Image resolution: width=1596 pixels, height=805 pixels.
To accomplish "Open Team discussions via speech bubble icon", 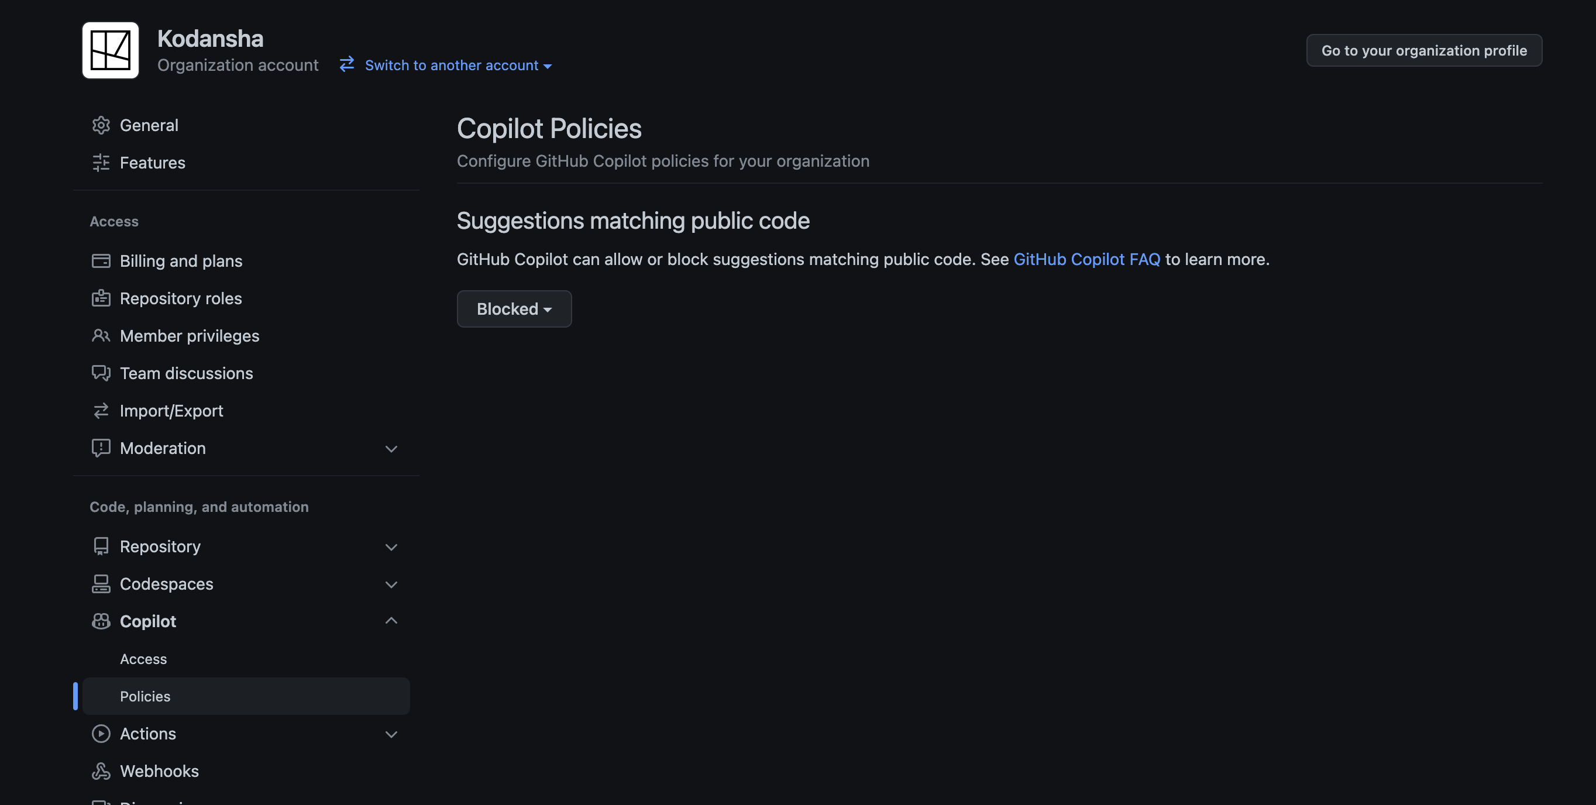I will (101, 373).
